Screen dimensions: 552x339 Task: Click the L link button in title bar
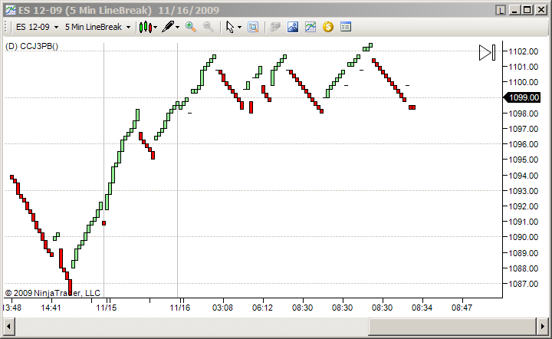[500, 10]
